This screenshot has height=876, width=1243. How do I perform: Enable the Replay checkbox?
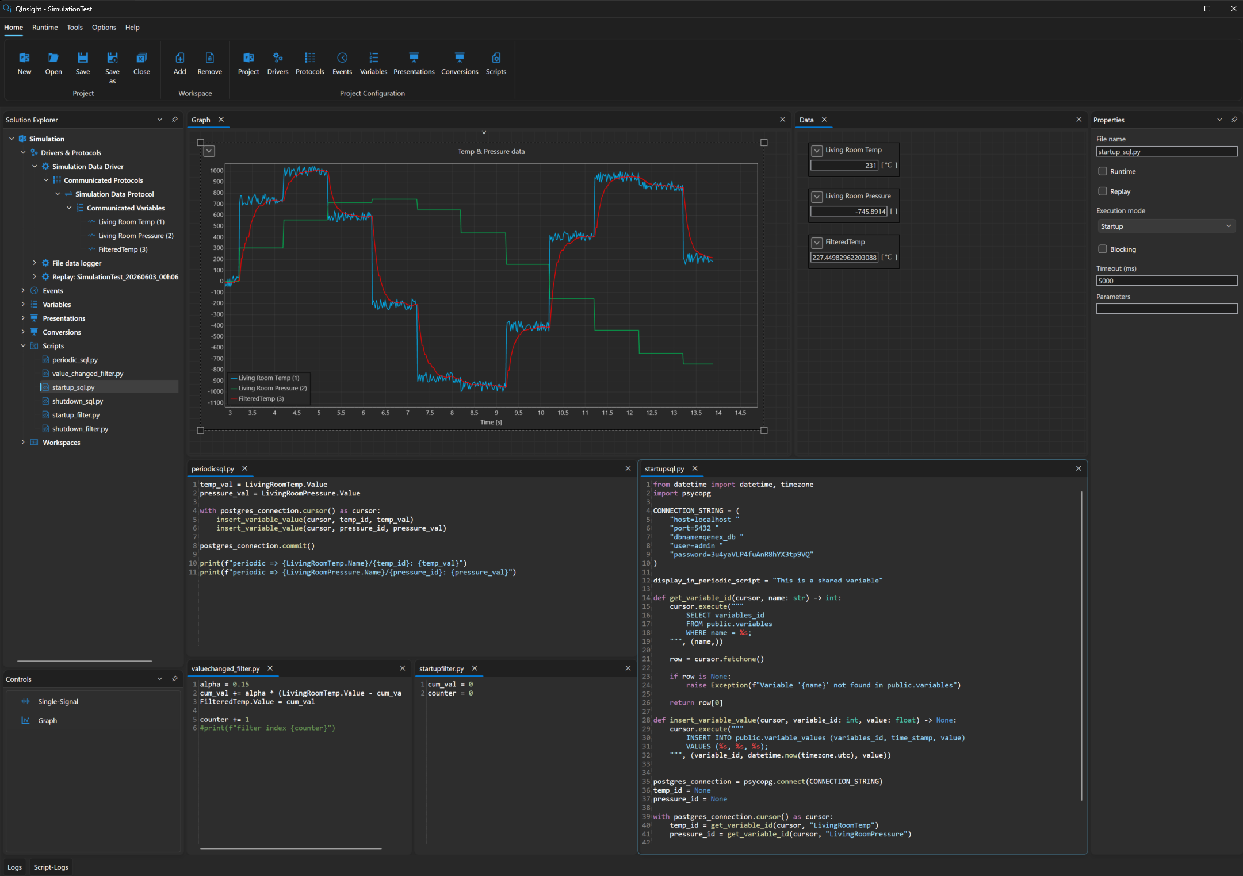(1103, 191)
